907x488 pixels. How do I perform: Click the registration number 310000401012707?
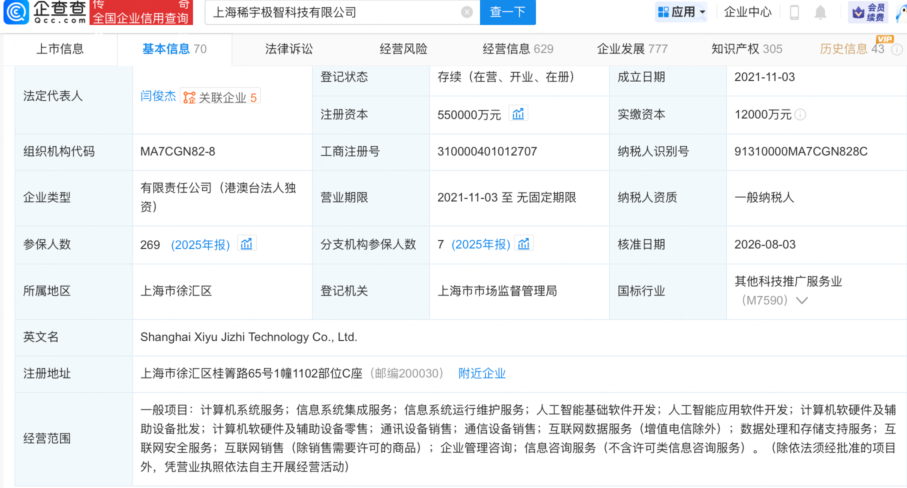pos(487,151)
